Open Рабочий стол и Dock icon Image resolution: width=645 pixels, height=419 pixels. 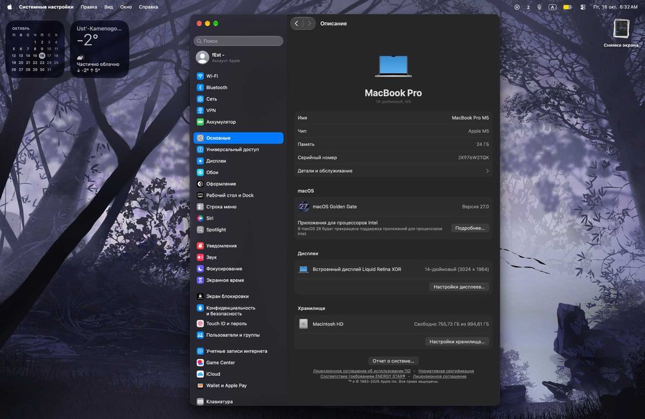[x=200, y=196]
